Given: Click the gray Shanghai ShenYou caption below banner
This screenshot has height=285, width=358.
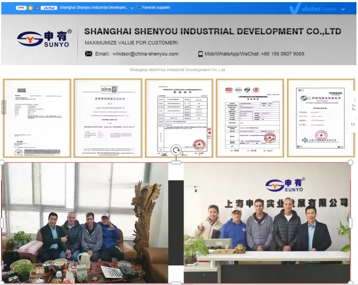Looking at the screenshot, I should (177, 70).
